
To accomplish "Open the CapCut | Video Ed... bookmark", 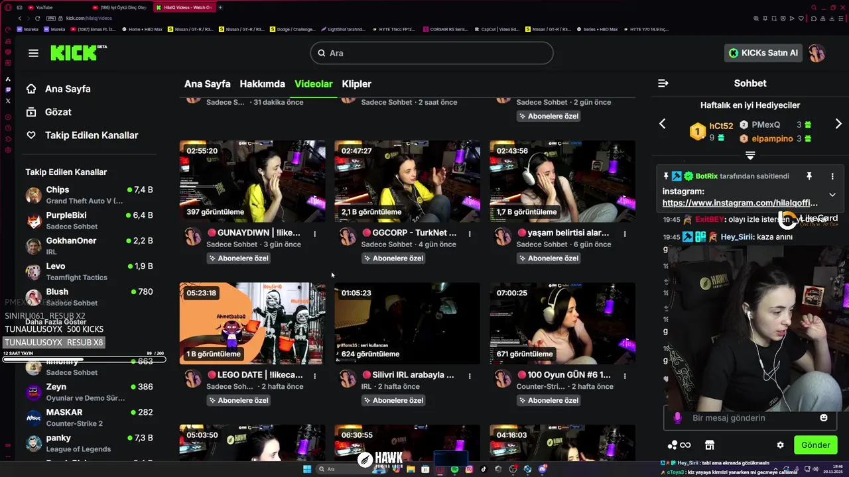I will [497, 29].
